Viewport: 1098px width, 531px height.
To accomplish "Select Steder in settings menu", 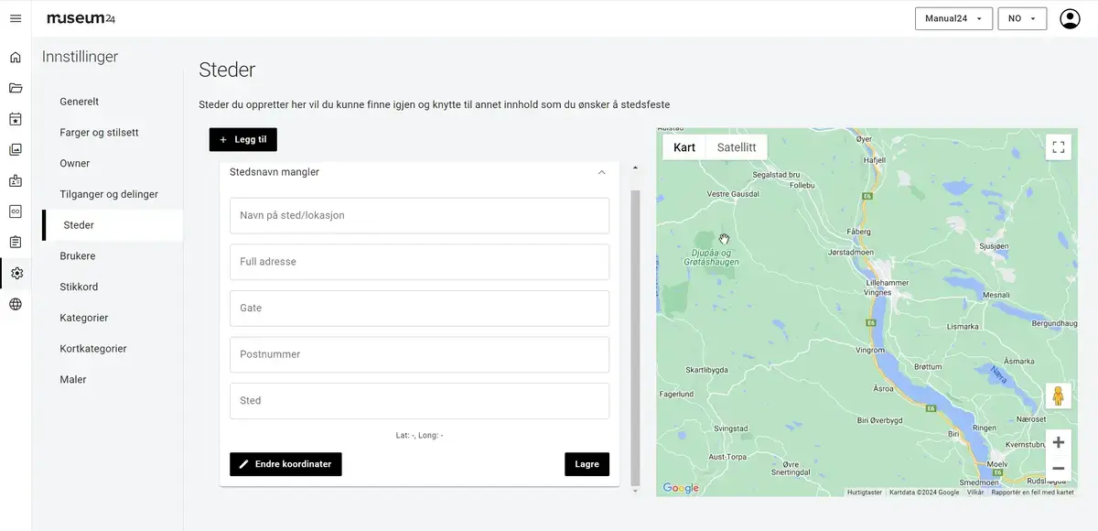I will click(x=113, y=225).
